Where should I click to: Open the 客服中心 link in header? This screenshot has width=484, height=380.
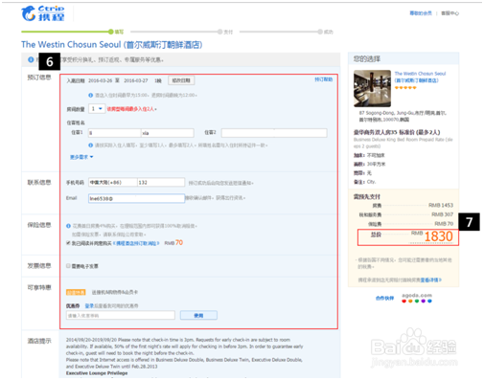pos(449,13)
